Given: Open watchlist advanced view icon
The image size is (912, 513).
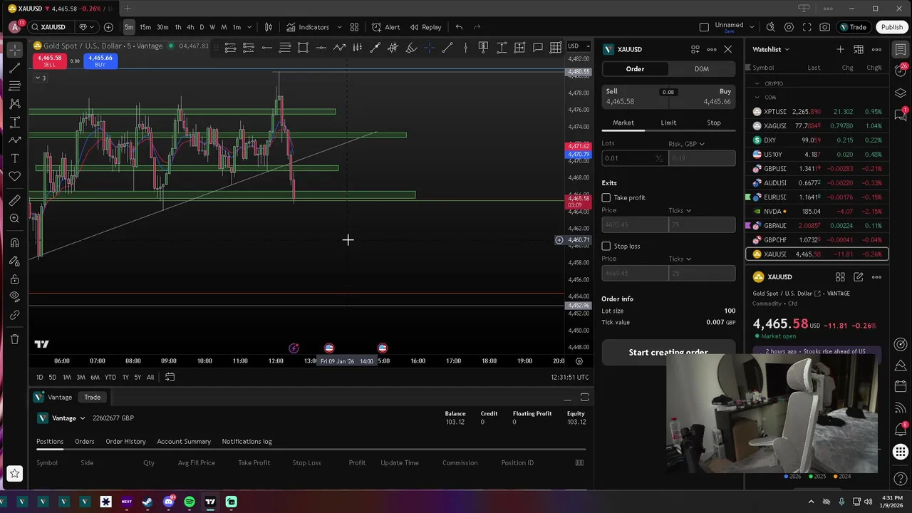Looking at the screenshot, I should coord(859,49).
